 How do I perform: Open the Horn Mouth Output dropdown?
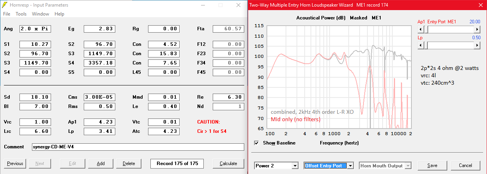(385, 165)
